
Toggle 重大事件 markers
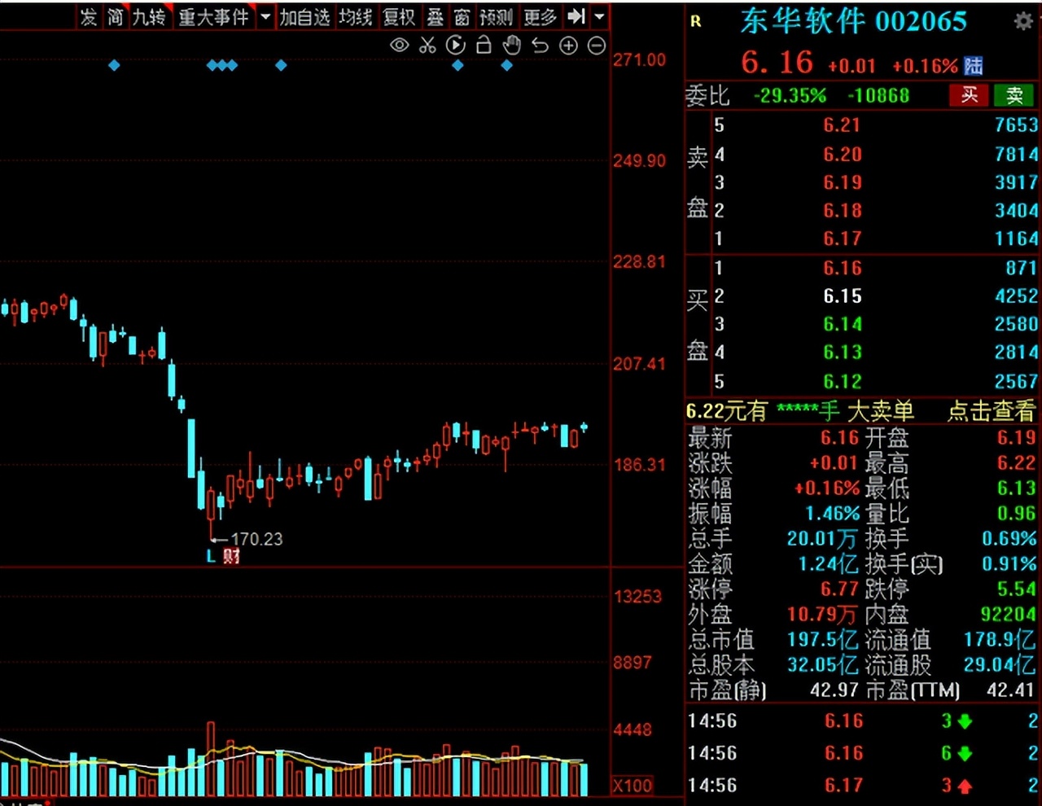tap(213, 16)
